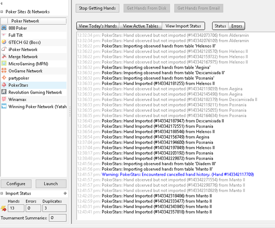
Task: Click the Hands count field
Action: [x=16, y=208]
